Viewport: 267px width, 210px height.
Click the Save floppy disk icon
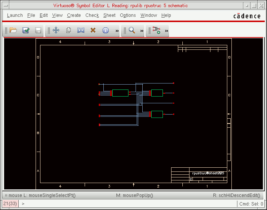click(x=38, y=30)
